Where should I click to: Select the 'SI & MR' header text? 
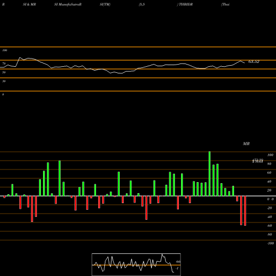click(29, 4)
